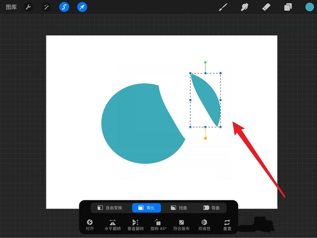Select the Brush tool
The width and height of the screenshot is (317, 238).
(x=223, y=7)
